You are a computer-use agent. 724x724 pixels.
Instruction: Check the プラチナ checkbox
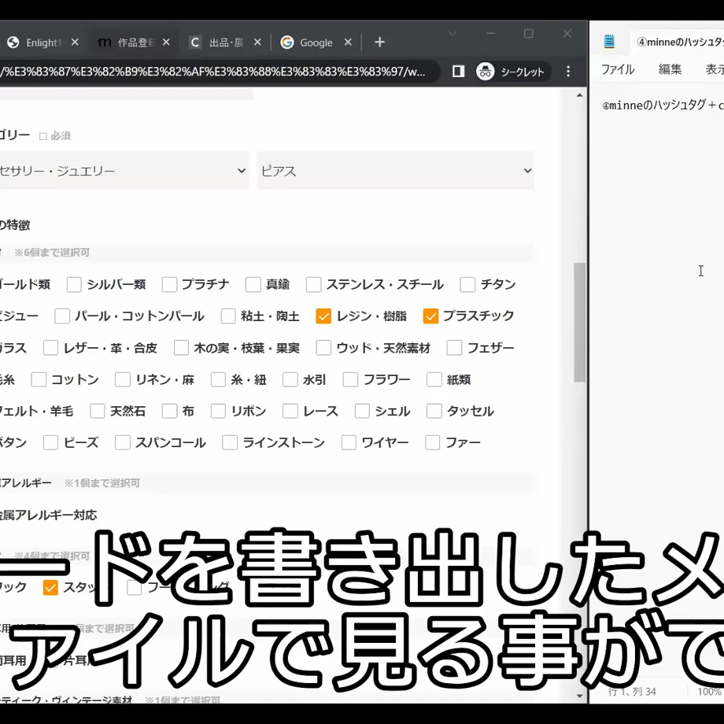169,284
